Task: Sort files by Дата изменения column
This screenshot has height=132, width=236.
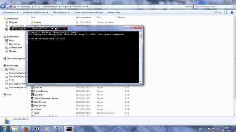Action: coord(84,17)
